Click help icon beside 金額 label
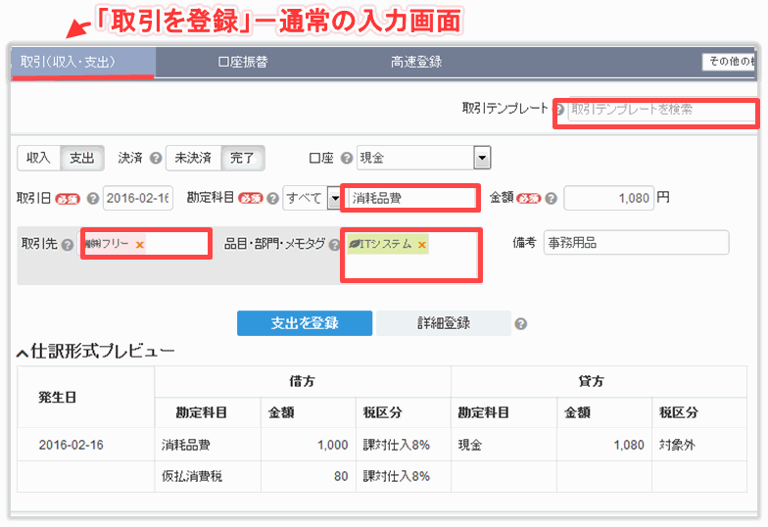This screenshot has height=527, width=768. click(x=551, y=198)
